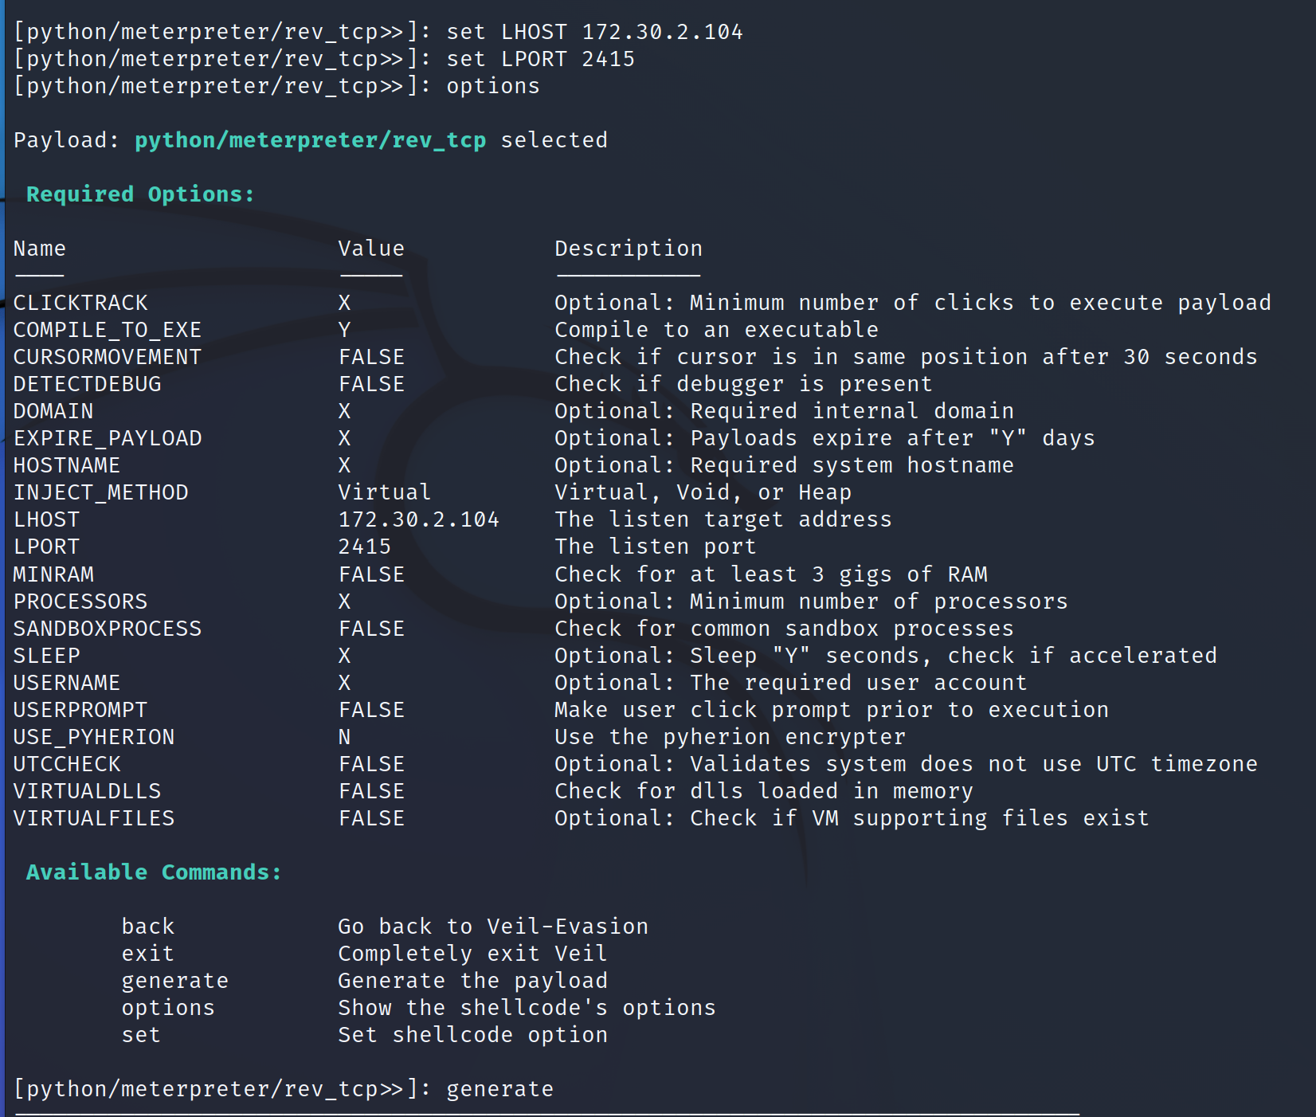
Task: Click 'Generate the payload' description
Action: point(472,981)
